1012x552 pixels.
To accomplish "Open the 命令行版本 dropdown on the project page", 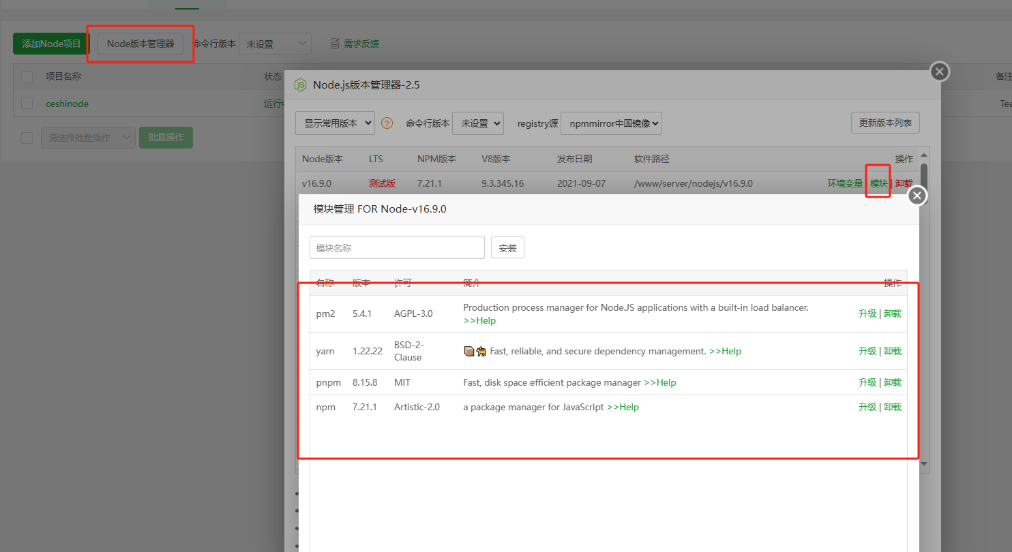I will coord(275,44).
